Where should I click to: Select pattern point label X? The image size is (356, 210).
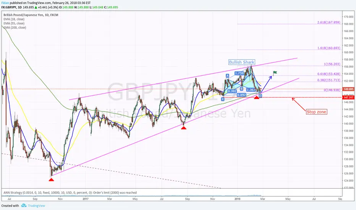222,99
